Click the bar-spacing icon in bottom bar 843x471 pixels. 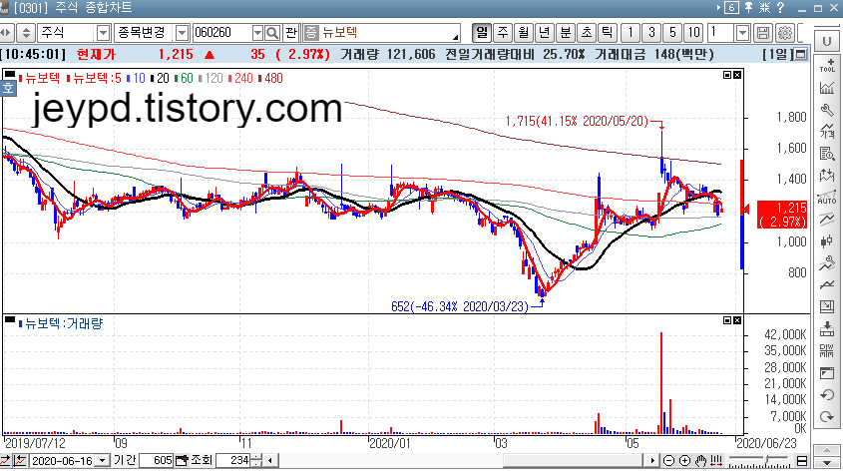(x=716, y=461)
